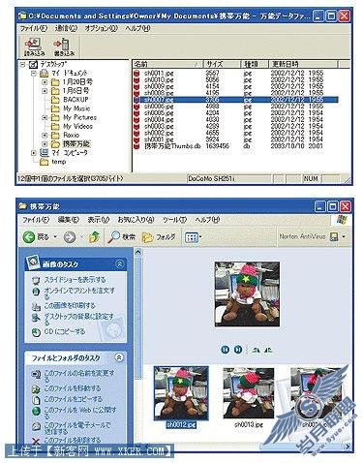Open the オプション menu in top window
Image resolution: width=363 pixels, height=463 pixels.
click(x=101, y=28)
